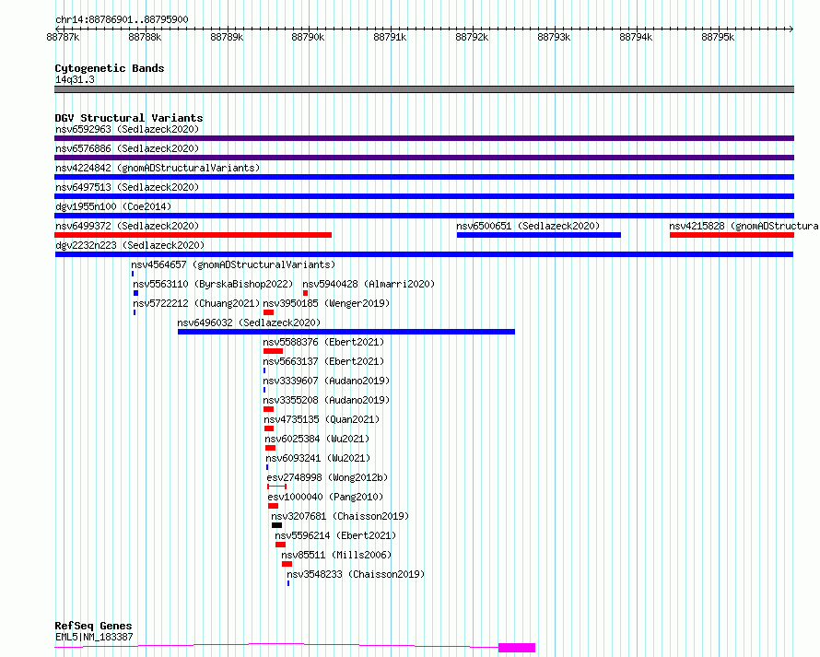Click the esv2748998 (Wong2012b) label
The width and height of the screenshot is (820, 657).
coord(327,477)
